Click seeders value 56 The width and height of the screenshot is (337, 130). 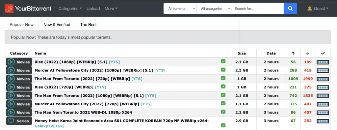click(293, 62)
